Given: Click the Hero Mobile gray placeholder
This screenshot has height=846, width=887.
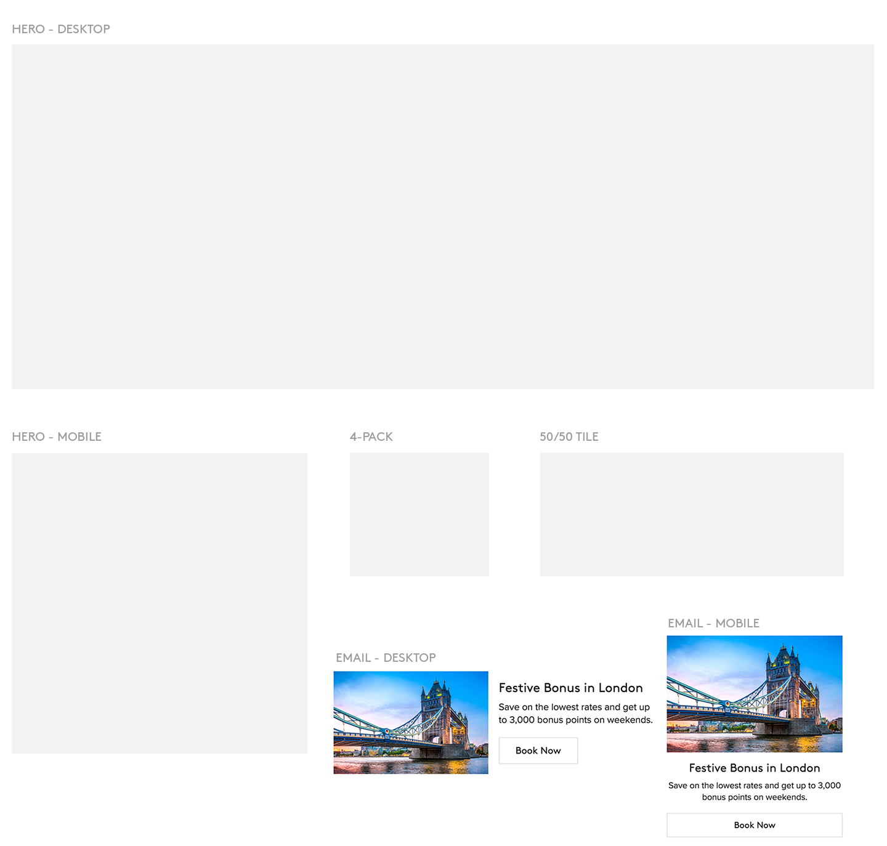Looking at the screenshot, I should (x=159, y=603).
